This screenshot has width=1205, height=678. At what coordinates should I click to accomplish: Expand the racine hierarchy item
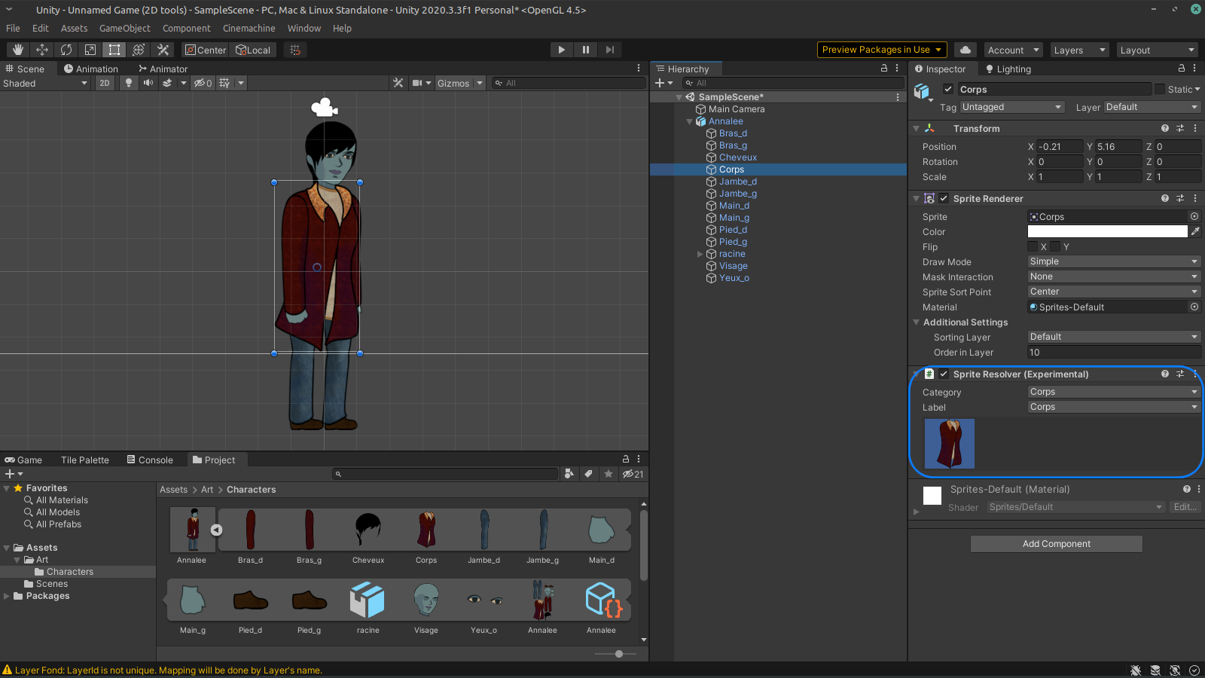pos(700,254)
